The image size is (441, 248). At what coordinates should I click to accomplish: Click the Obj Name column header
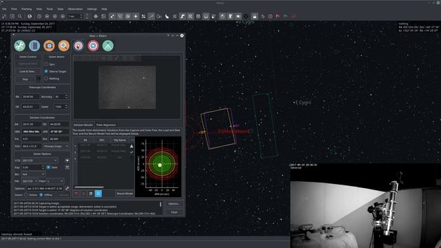tap(120, 140)
